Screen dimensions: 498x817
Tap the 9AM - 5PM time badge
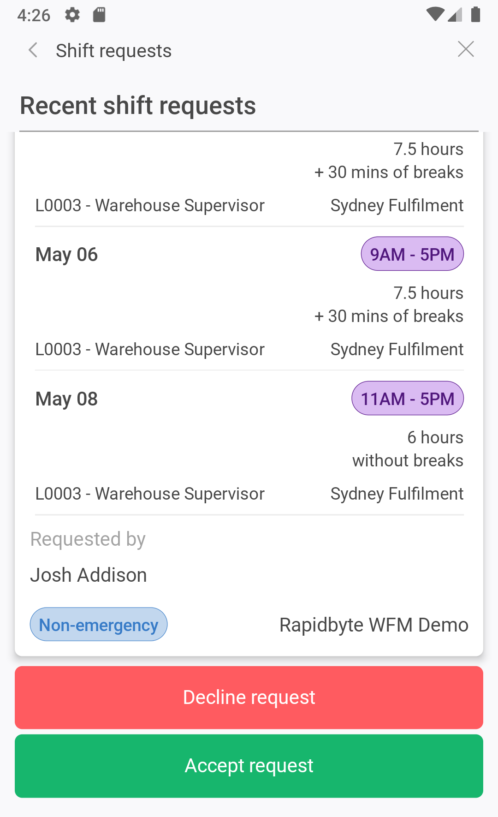[x=412, y=254]
